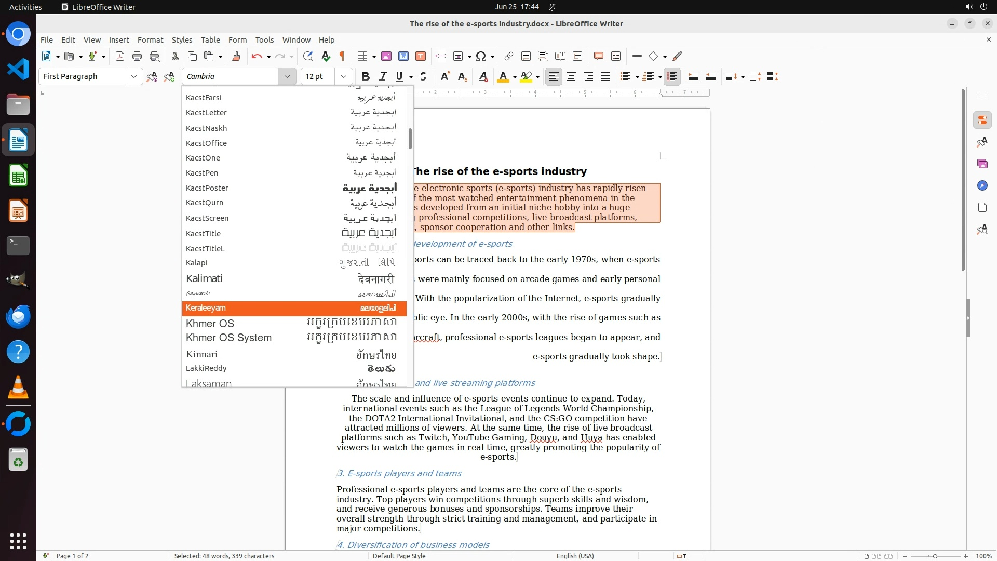997x561 pixels.
Task: Open the Gallery panel in sidebar
Action: click(982, 164)
